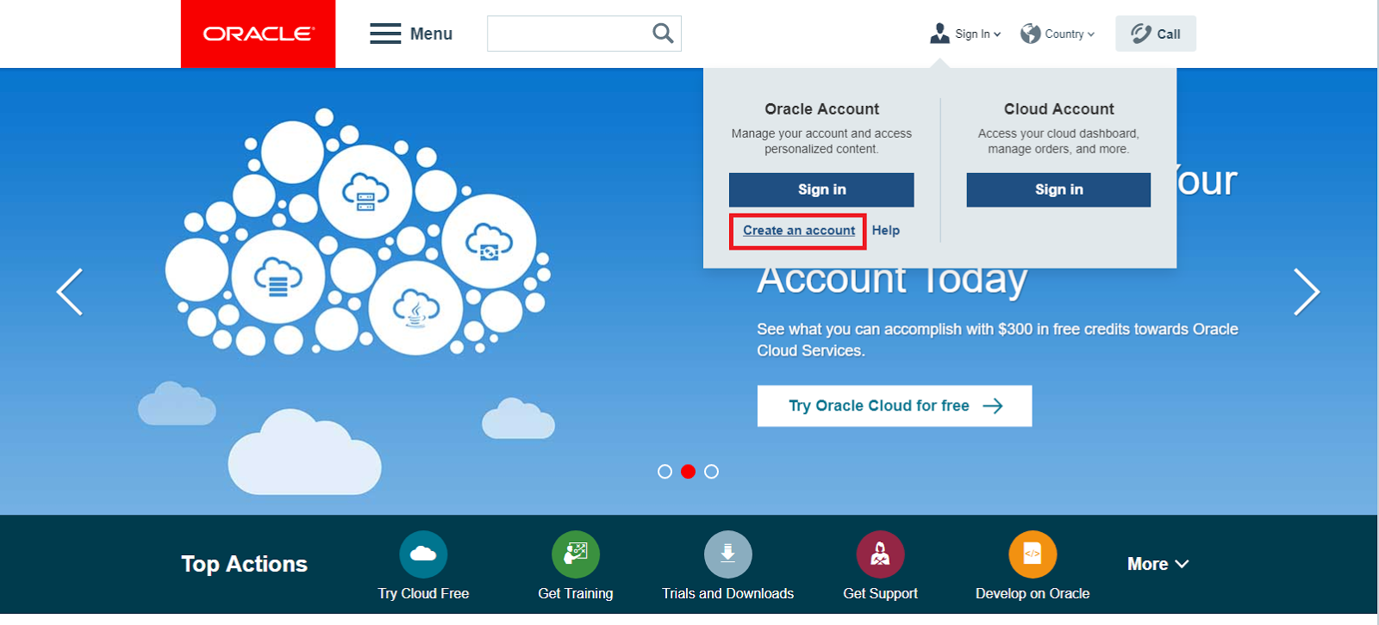Open the Get Training text link
Screen dimensions: 1379x625
(576, 594)
